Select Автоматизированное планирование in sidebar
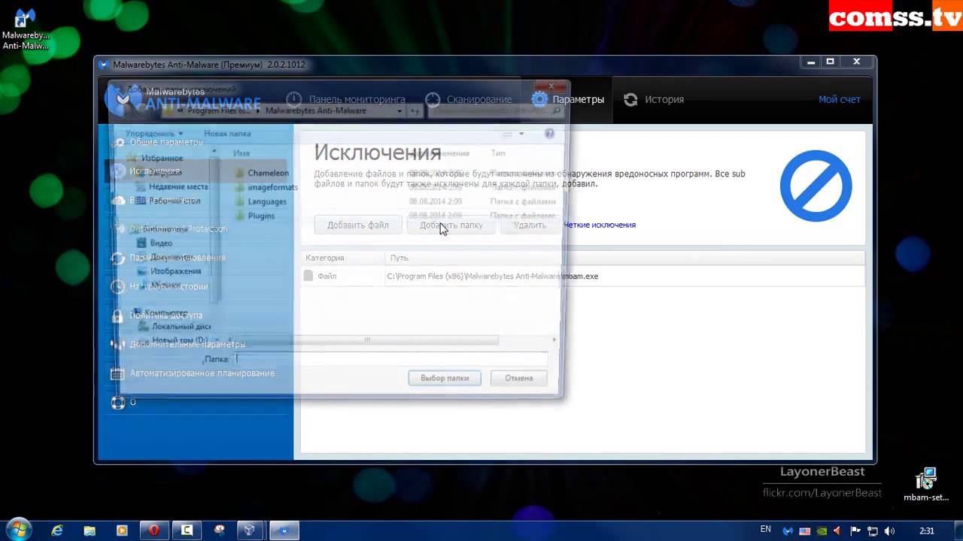This screenshot has height=541, width=963. 202,373
